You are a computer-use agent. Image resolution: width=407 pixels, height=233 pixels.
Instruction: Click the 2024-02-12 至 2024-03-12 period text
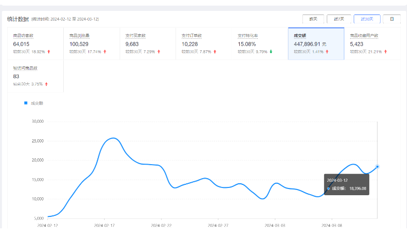click(75, 19)
